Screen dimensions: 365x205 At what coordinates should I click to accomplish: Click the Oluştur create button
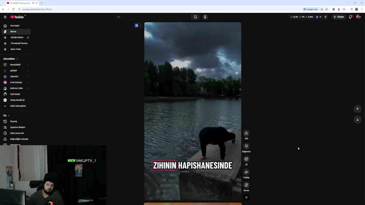[338, 17]
